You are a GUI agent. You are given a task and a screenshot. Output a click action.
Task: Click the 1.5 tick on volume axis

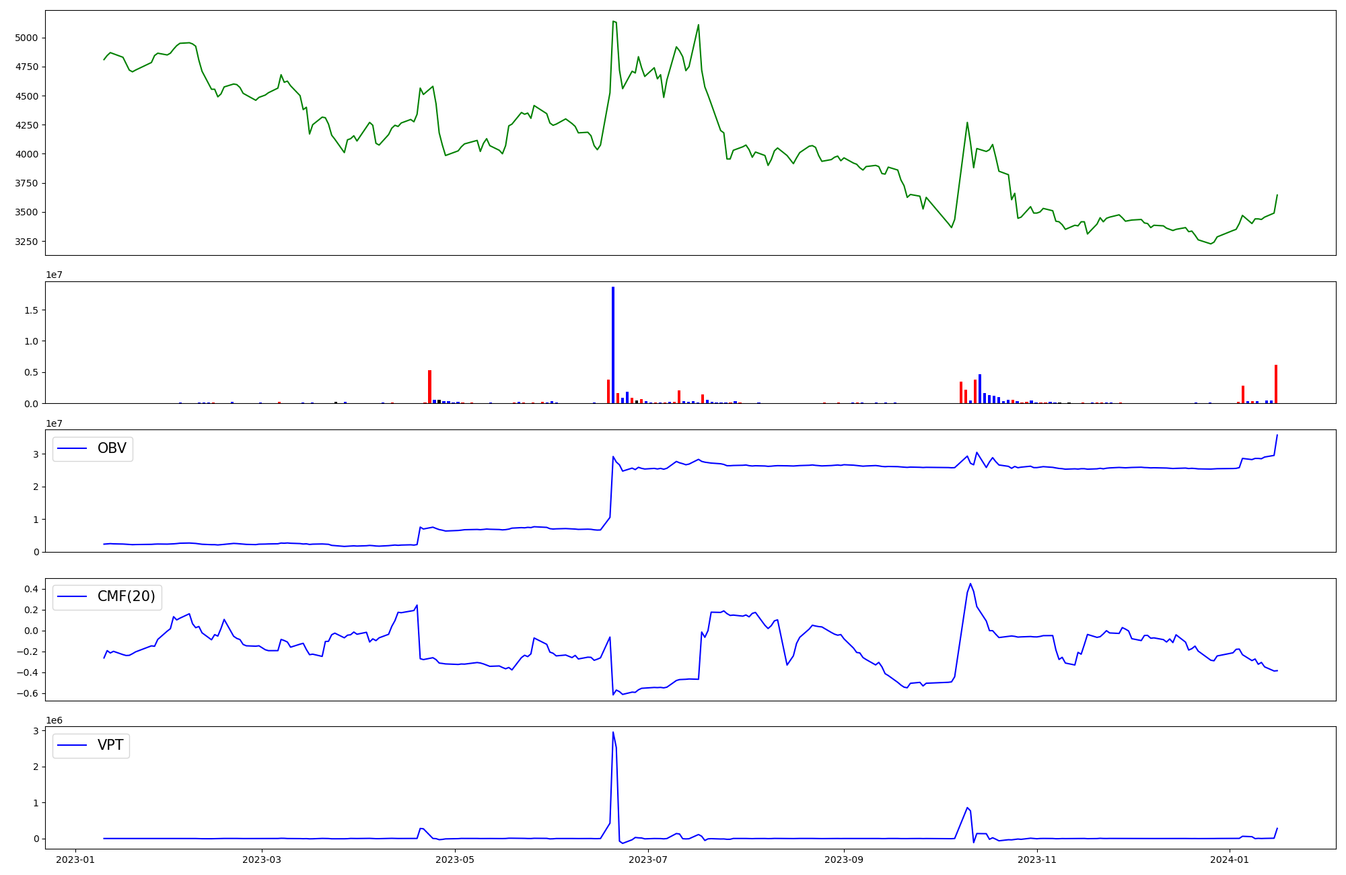31,310
